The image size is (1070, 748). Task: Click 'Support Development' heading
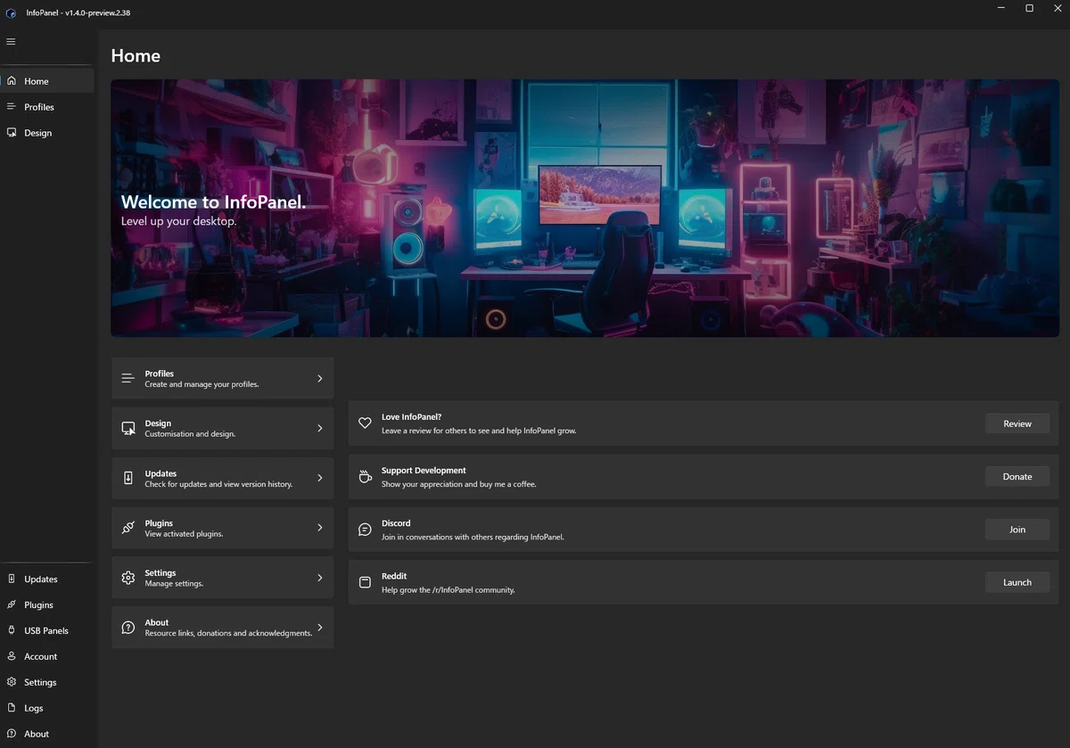424,471
